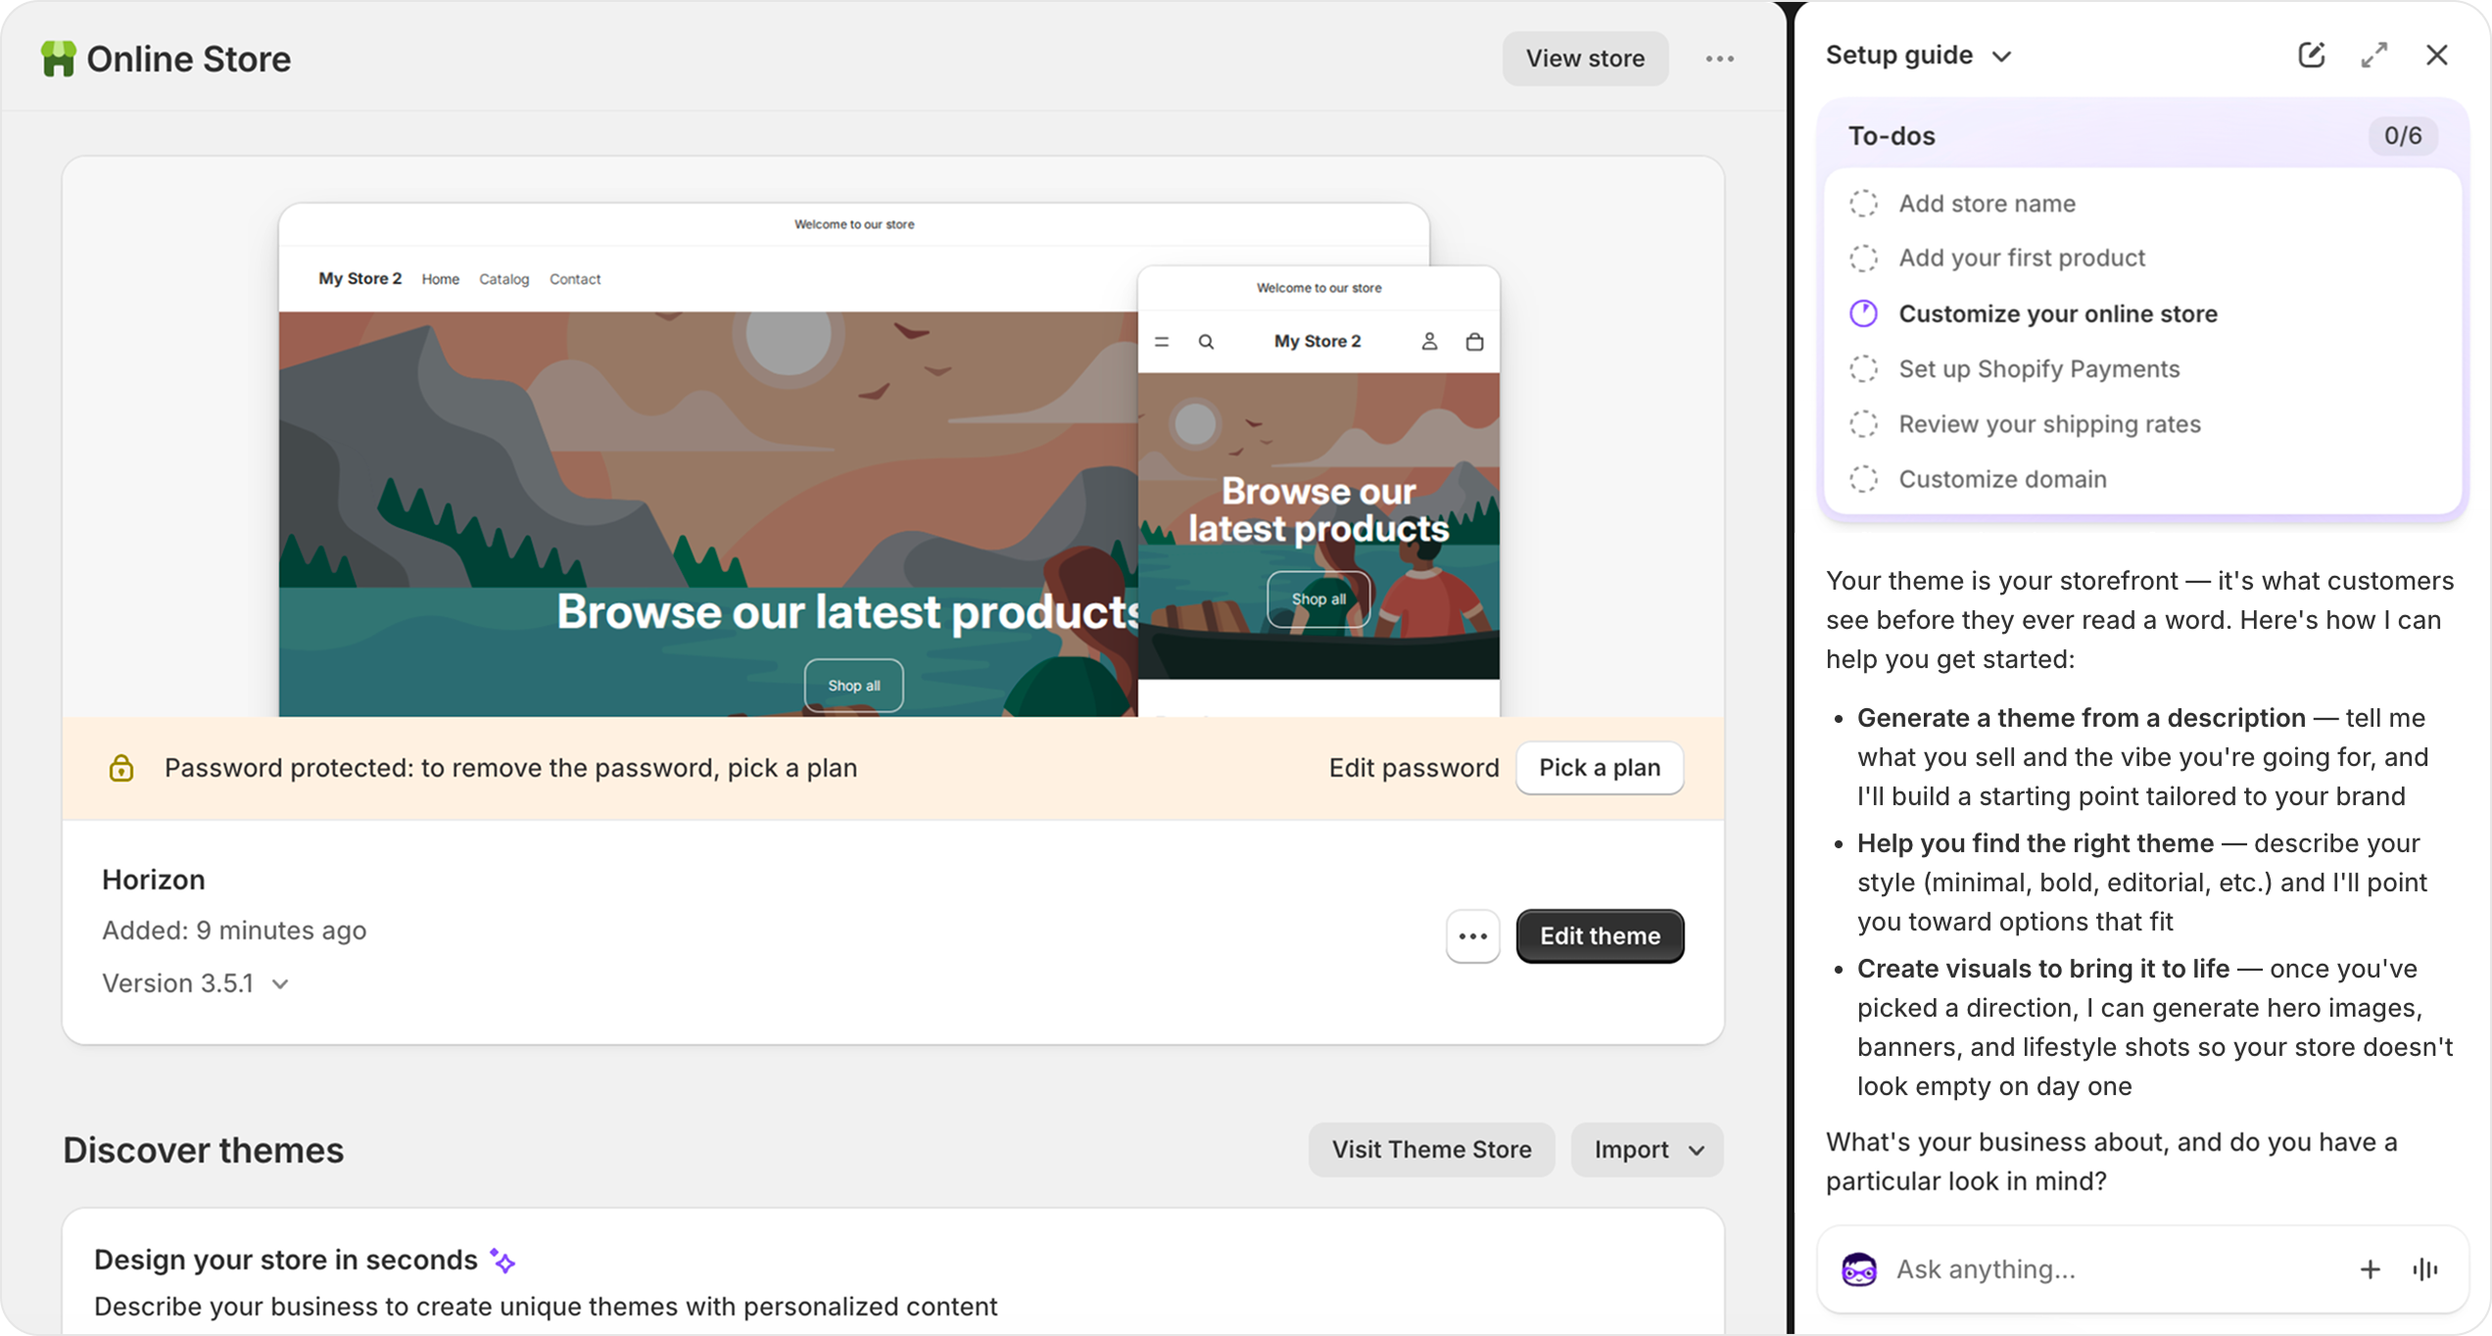Click the View store button

coord(1585,59)
